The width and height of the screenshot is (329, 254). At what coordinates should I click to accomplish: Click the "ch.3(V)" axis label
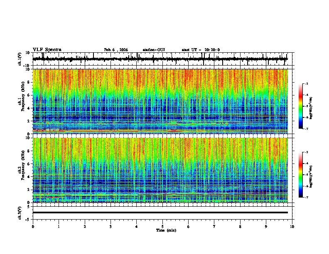pos(20,213)
